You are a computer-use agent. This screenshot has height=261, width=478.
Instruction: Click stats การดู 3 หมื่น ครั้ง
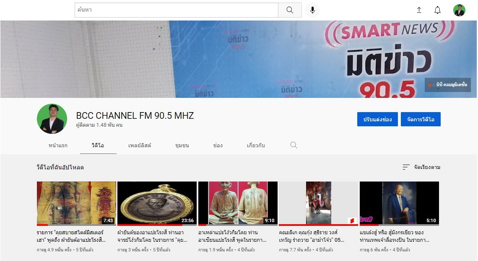[133, 250]
